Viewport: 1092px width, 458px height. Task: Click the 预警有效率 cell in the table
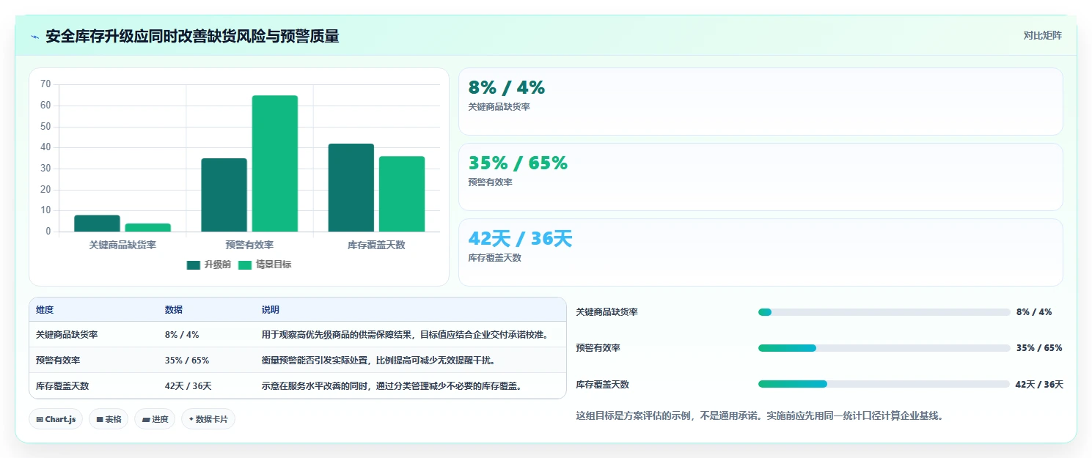pyautogui.click(x=58, y=360)
